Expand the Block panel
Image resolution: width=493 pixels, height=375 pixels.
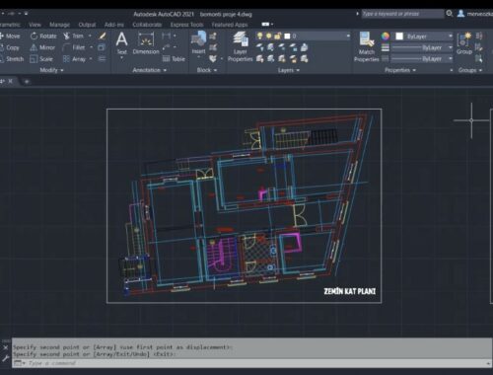[x=207, y=70]
